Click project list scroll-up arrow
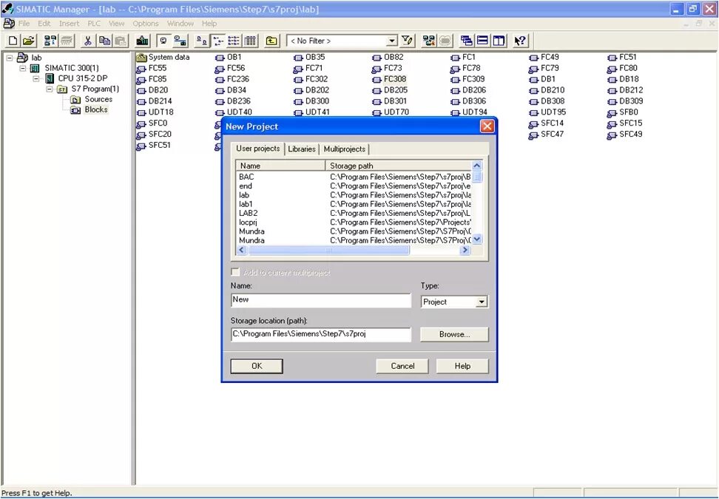The image size is (719, 499). pos(477,166)
